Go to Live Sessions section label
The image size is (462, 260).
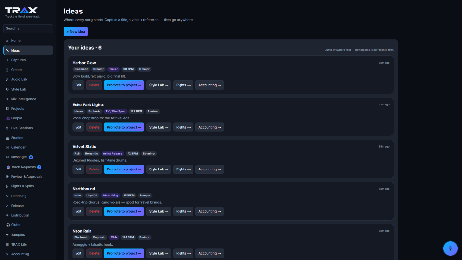(22, 128)
